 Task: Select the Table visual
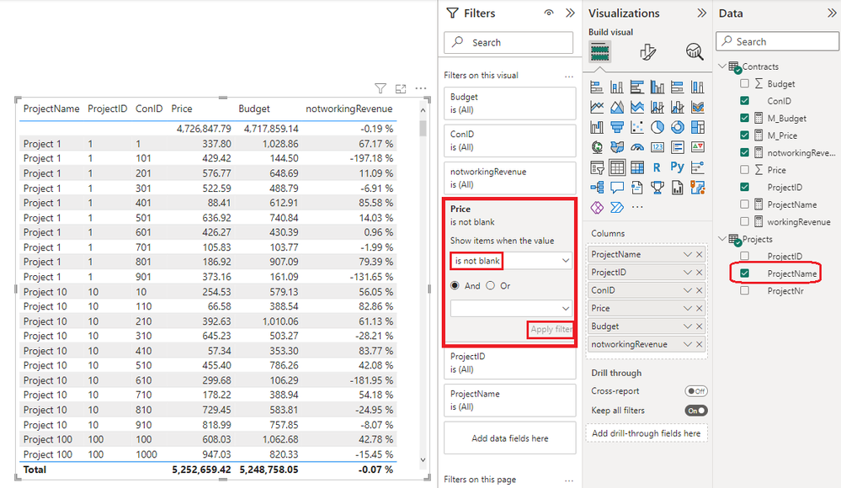[617, 167]
